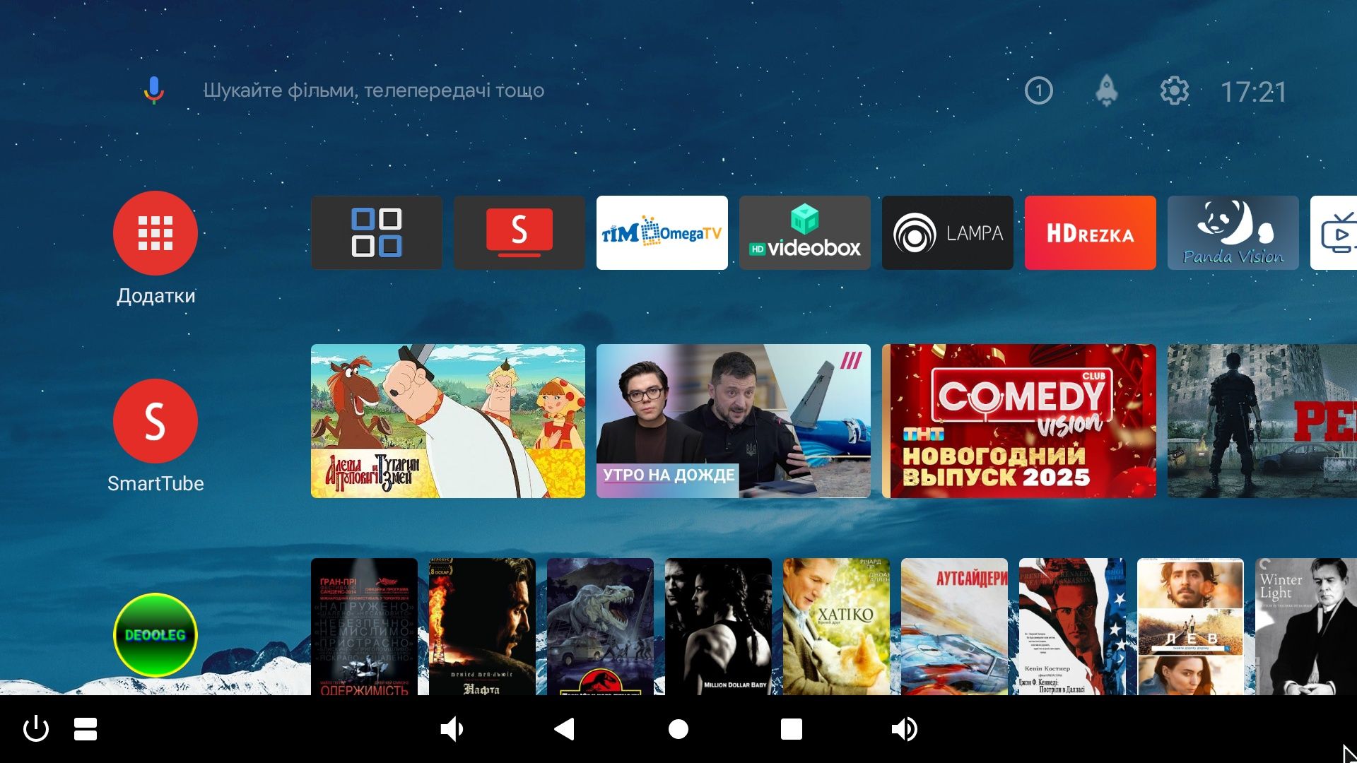1357x763 pixels.
Task: Lower volume with the speaker-down icon
Action: pos(452,729)
